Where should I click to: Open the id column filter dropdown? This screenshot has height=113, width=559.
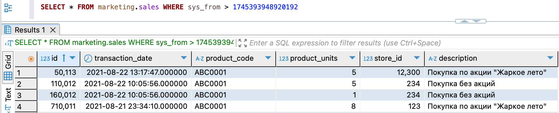(73, 58)
